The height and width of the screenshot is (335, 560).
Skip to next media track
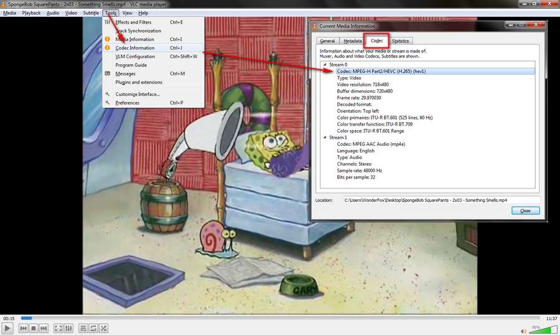point(43,328)
